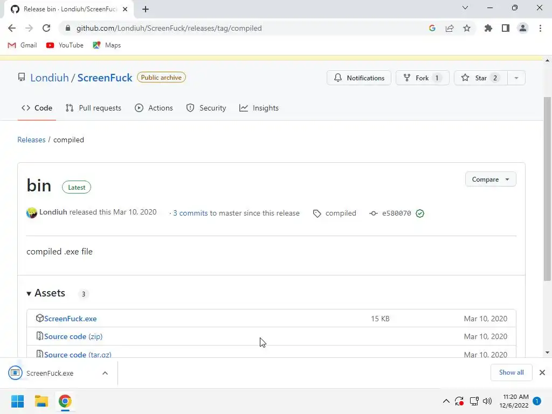Open the Londiuh owner profile link

49,78
